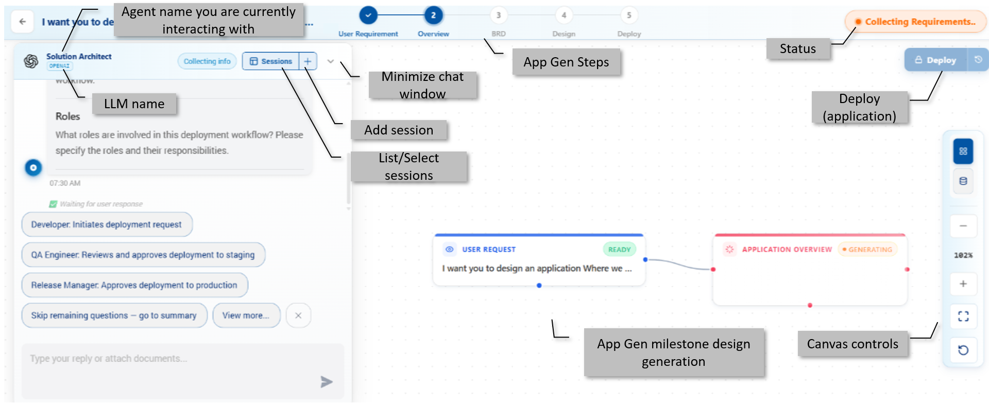Click the GENERATING badge

pyautogui.click(x=867, y=249)
